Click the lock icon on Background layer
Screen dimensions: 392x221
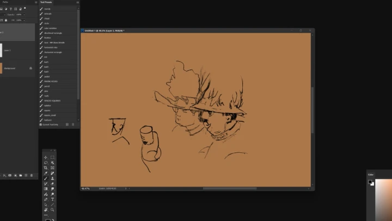tap(30, 68)
